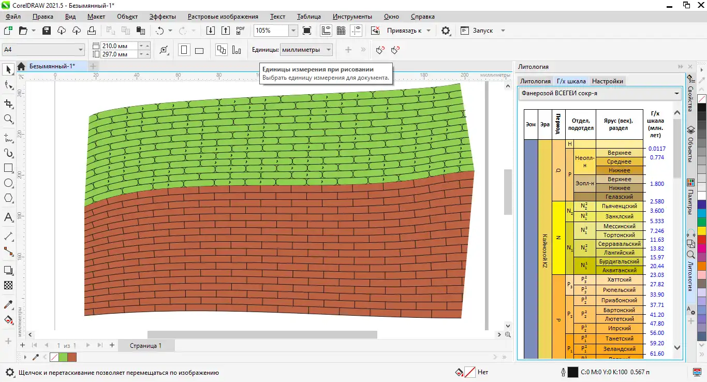Select the Connector tool
707x382 pixels.
[8, 251]
